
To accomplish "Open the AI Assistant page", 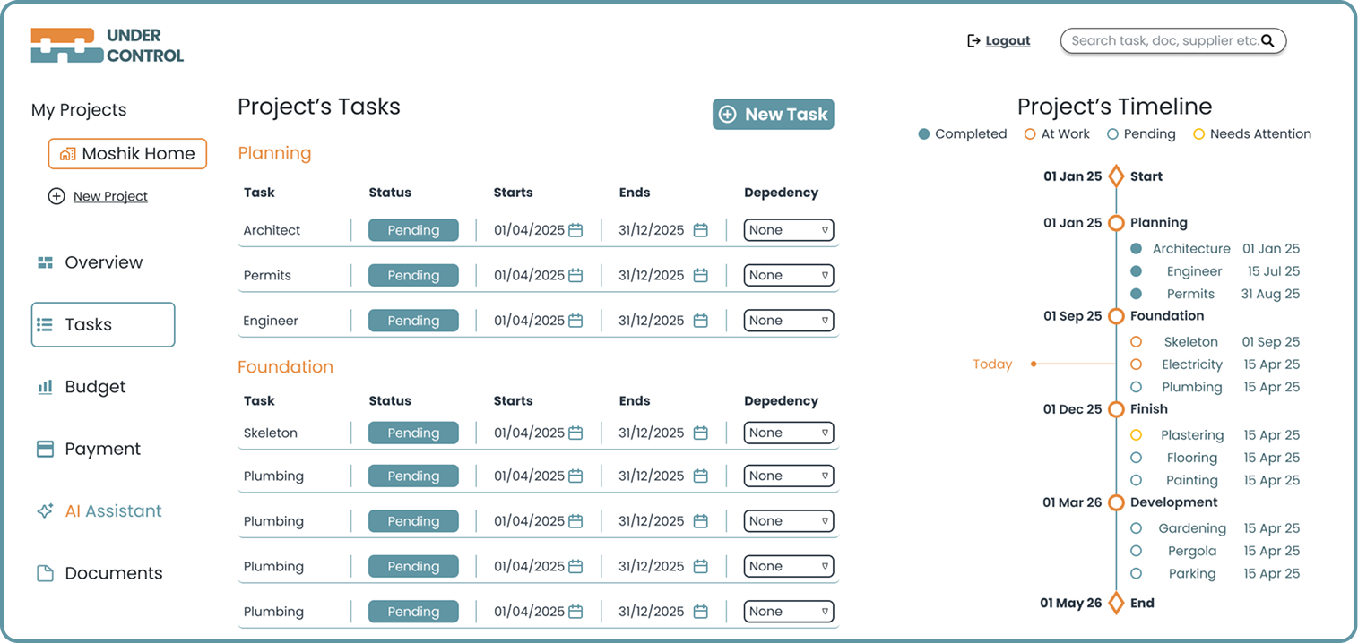I will tap(112, 511).
